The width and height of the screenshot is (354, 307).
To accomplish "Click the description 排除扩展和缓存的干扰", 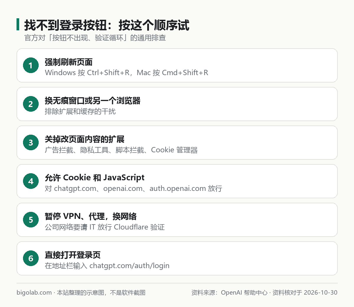I will click(80, 111).
